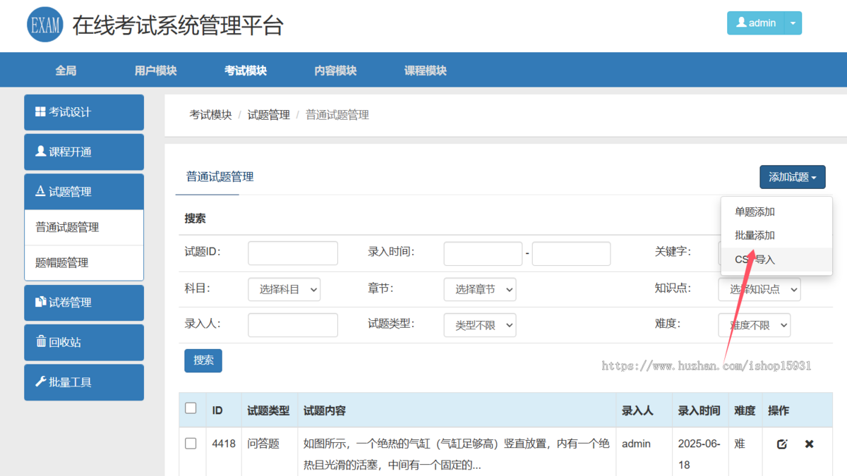
Task: Select 批量添加 from the menu
Action: [x=755, y=236]
